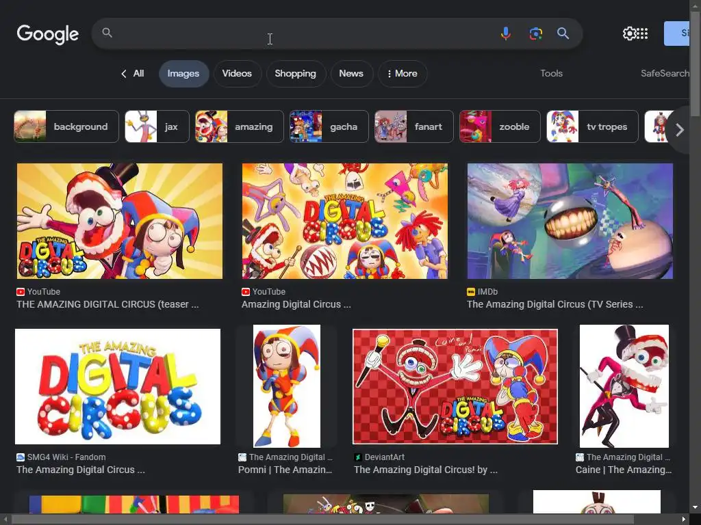Switch to the Videos tab

[237, 74]
